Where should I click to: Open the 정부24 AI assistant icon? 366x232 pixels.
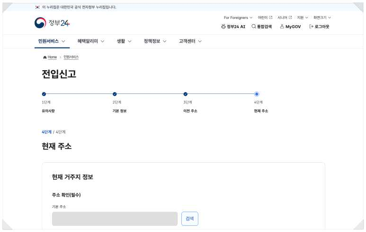tap(223, 27)
